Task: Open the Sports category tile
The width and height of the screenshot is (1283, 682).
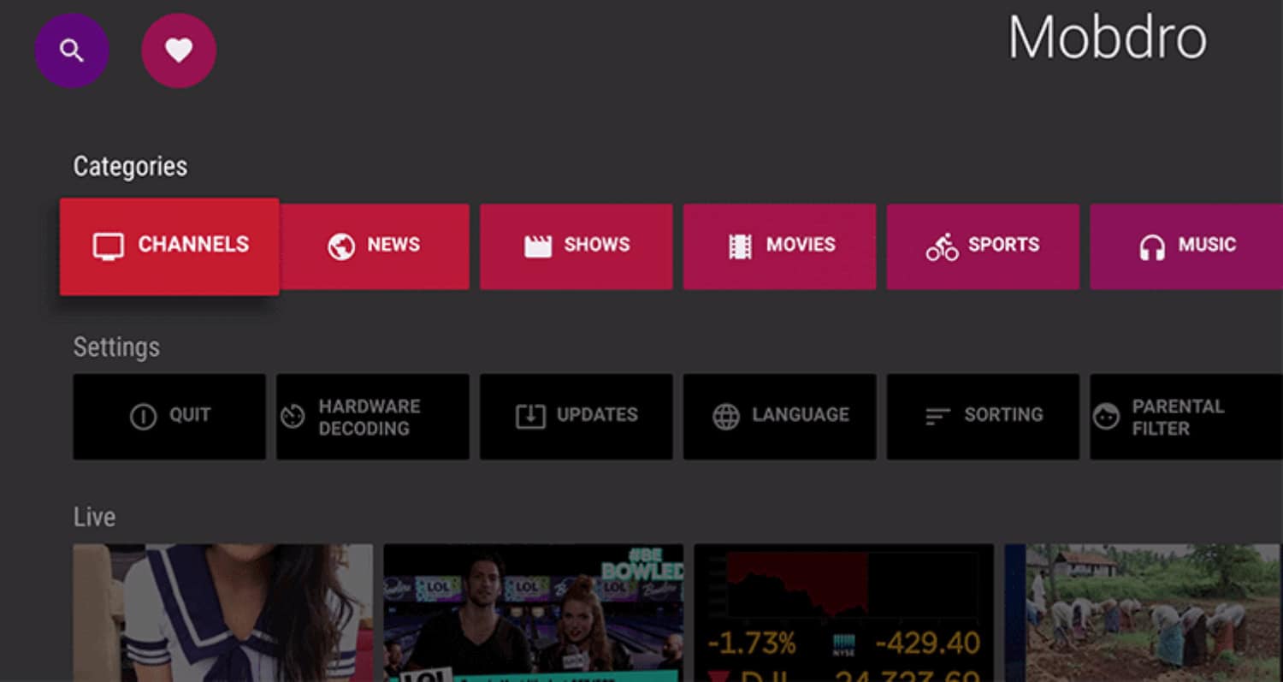Action: pos(983,246)
